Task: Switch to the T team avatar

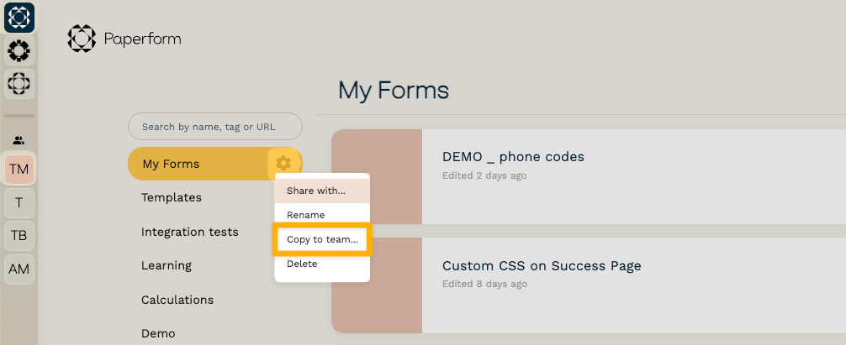Action: (x=19, y=203)
